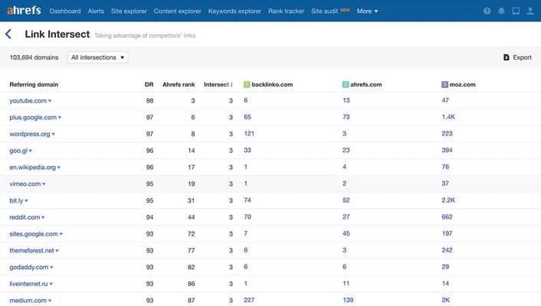
Task: Open the user account icon
Action: click(x=530, y=11)
